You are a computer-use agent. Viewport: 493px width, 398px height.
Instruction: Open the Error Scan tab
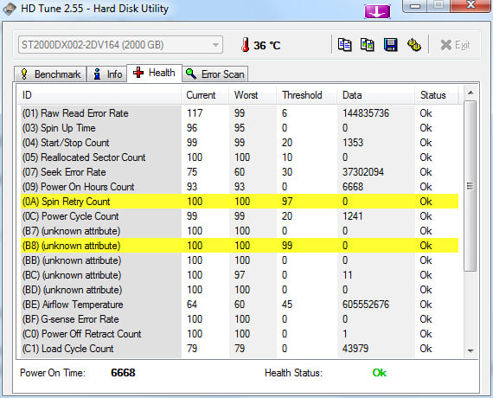click(215, 74)
